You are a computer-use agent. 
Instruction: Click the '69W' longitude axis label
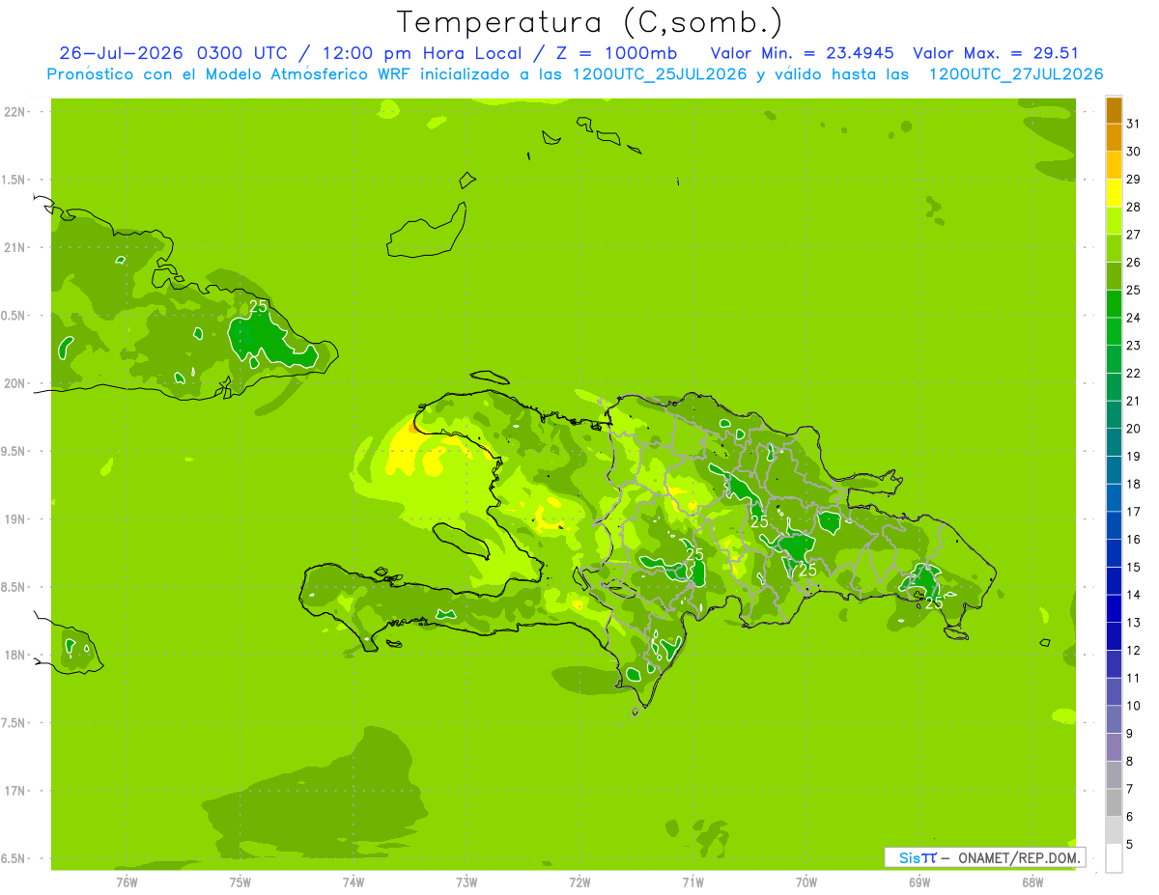[x=919, y=881]
